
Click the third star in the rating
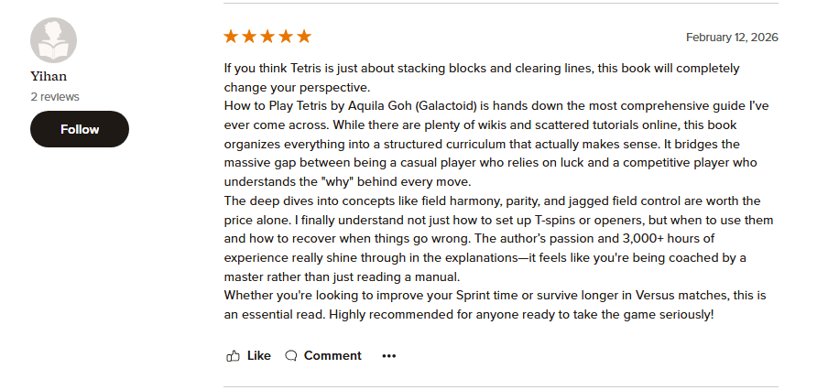click(267, 37)
